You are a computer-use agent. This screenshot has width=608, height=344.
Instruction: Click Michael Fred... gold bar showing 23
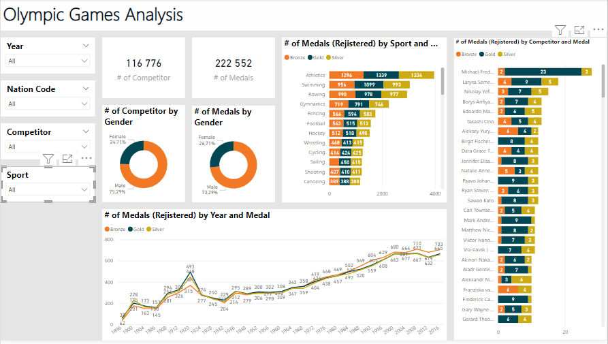[543, 72]
